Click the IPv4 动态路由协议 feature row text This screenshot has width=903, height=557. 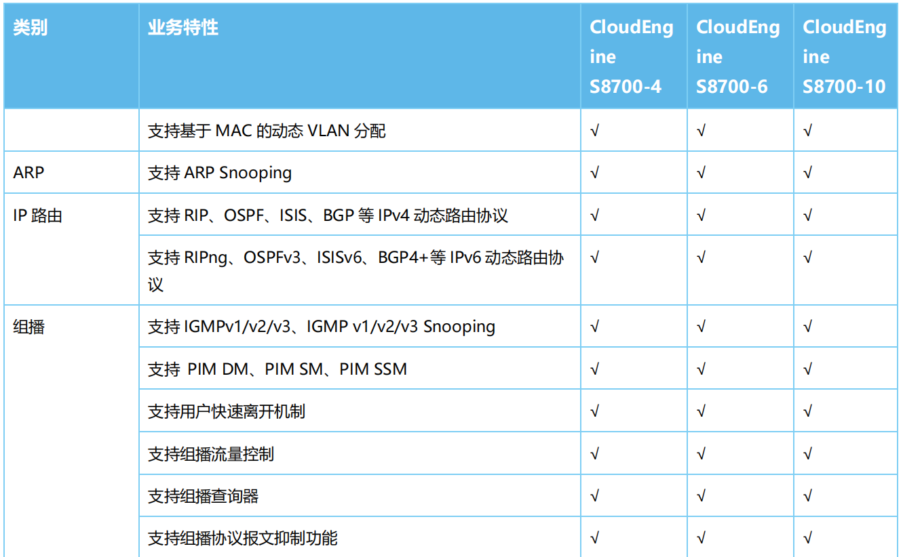[x=328, y=215]
